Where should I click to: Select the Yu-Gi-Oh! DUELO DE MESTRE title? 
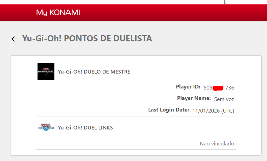click(x=94, y=72)
